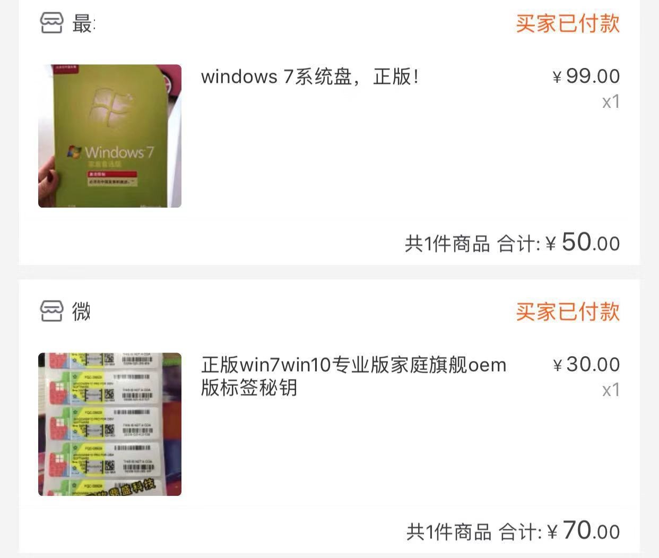Open the OEM sticker labels thumbnail
The image size is (659, 558).
[x=110, y=424]
